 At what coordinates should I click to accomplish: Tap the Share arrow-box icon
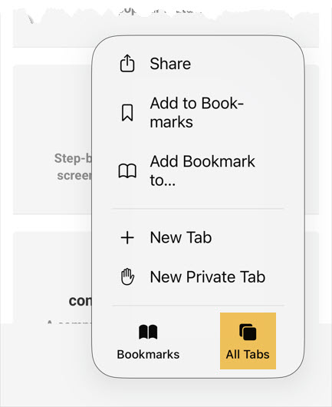(127, 63)
